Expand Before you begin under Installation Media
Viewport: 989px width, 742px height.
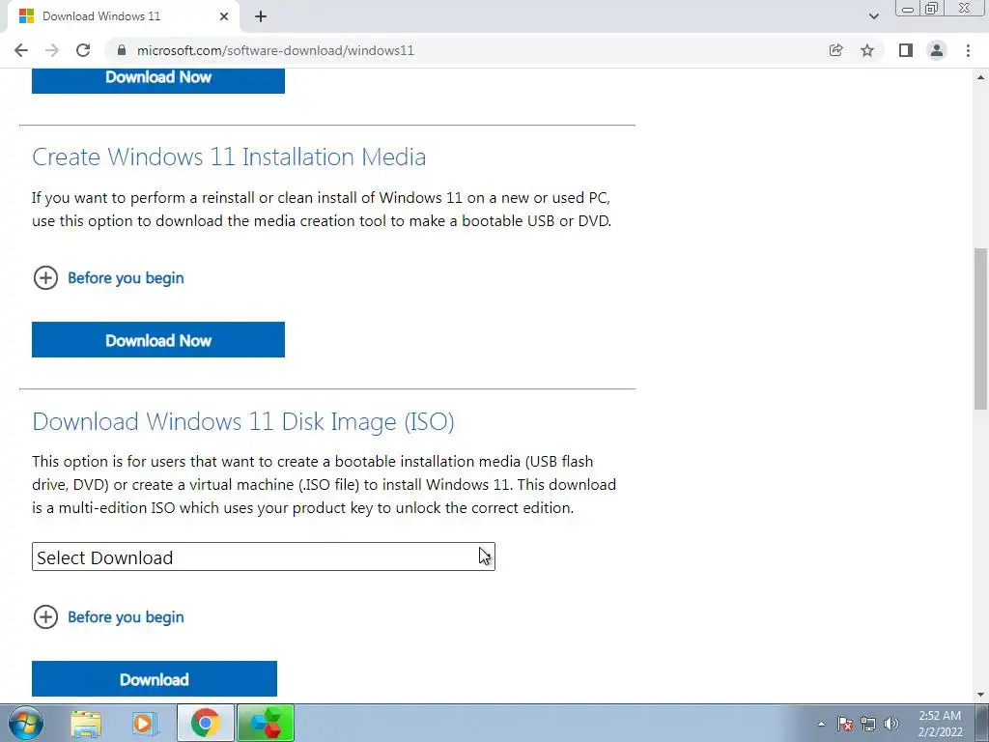click(108, 277)
